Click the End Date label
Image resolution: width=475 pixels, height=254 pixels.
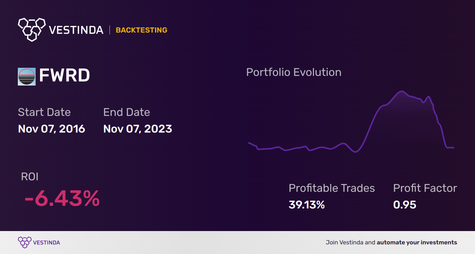click(x=127, y=112)
